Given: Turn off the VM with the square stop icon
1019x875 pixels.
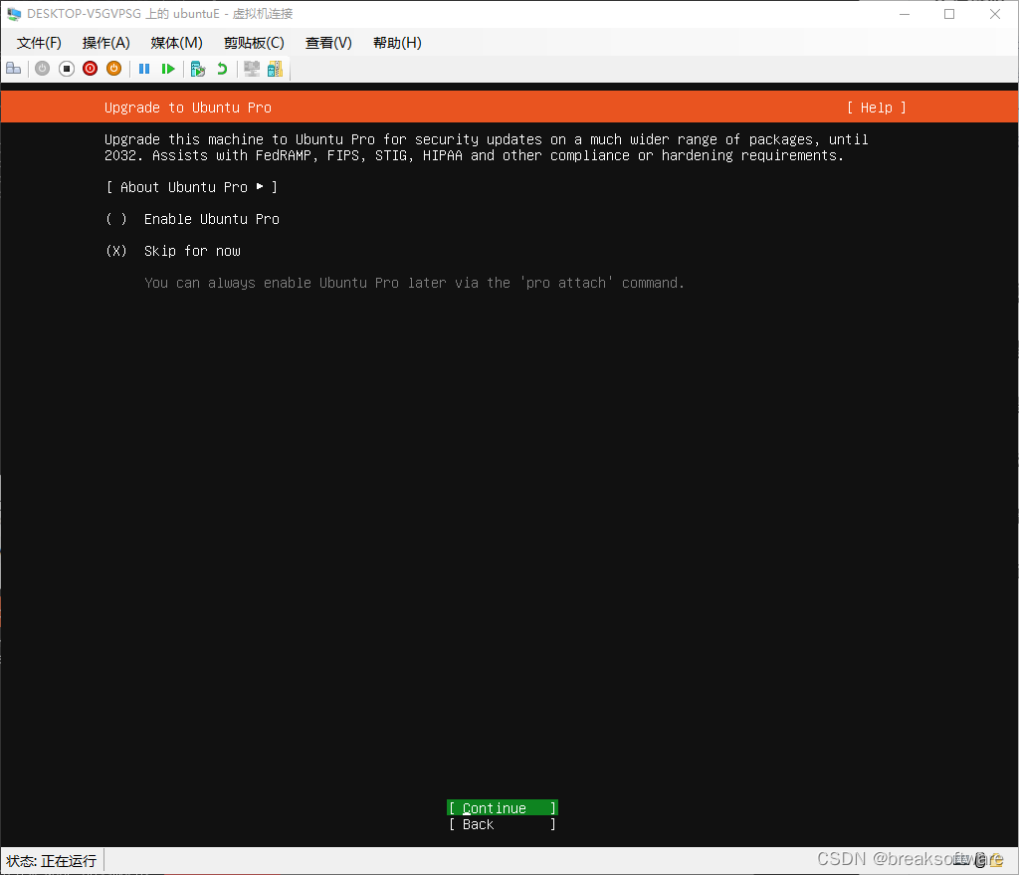Looking at the screenshot, I should (x=67, y=69).
